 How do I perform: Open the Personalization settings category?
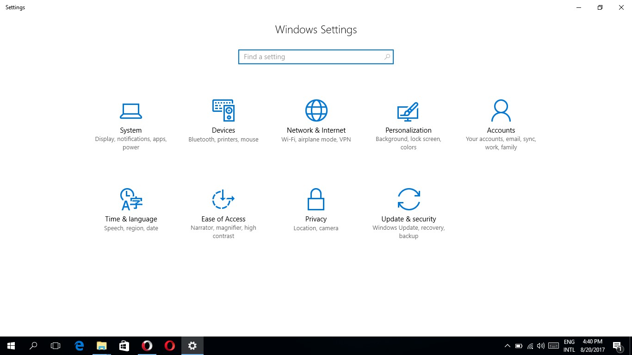pyautogui.click(x=409, y=125)
